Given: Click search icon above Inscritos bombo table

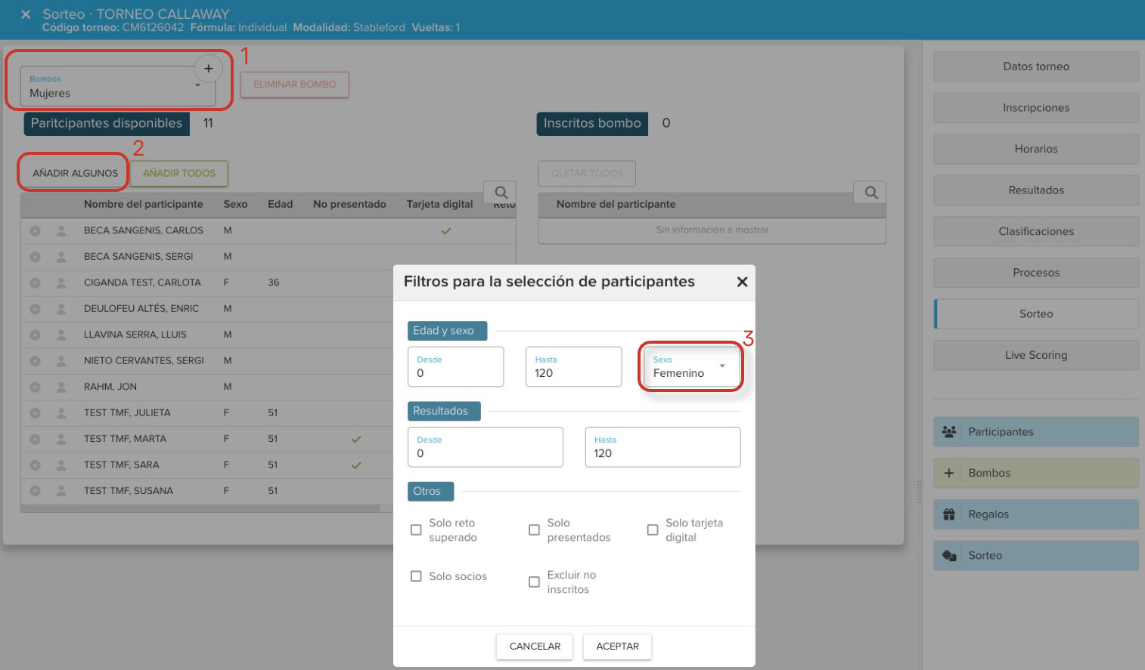Looking at the screenshot, I should 870,193.
